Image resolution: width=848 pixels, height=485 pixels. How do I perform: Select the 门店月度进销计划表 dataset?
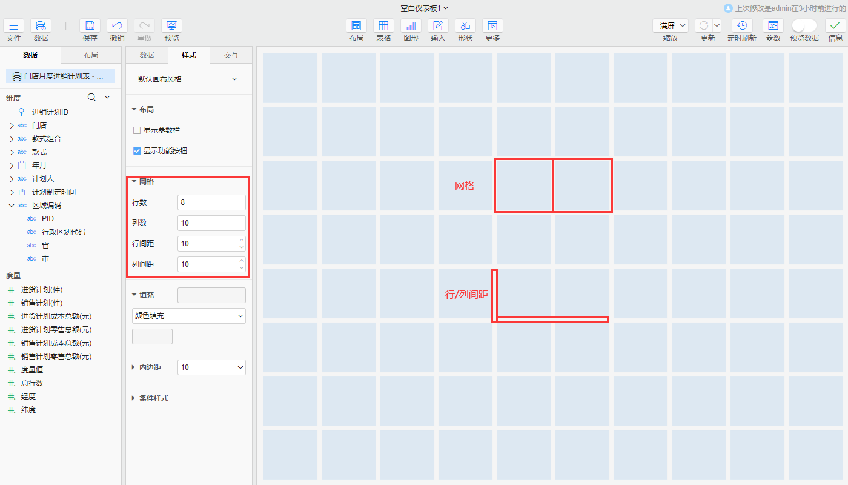61,76
